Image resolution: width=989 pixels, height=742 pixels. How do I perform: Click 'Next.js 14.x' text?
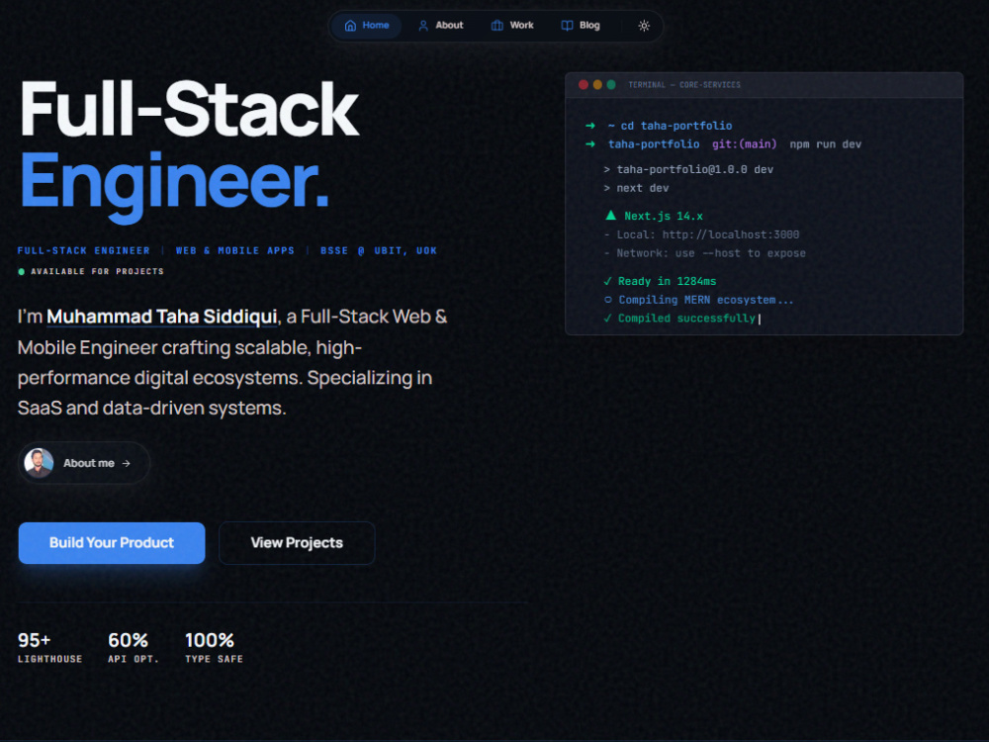664,217
